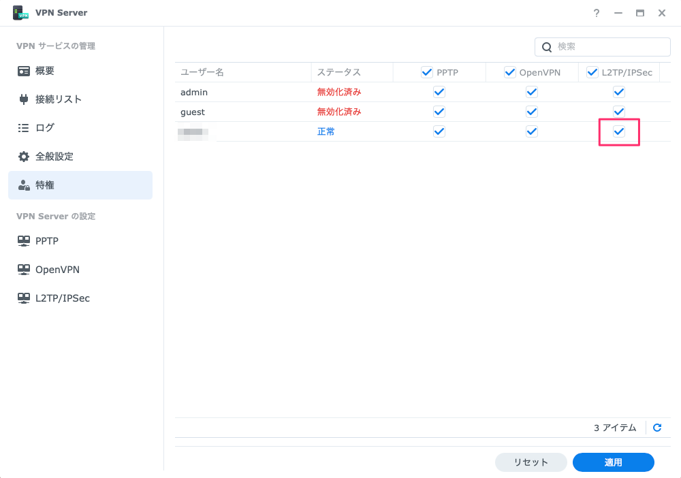The height and width of the screenshot is (478, 681).
Task: Click the OpenVPN settings icon in sidebar
Action: pyautogui.click(x=24, y=270)
